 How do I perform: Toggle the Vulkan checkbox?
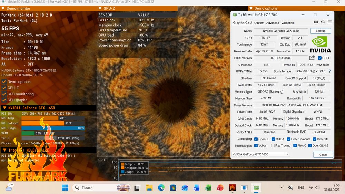coord(256,146)
